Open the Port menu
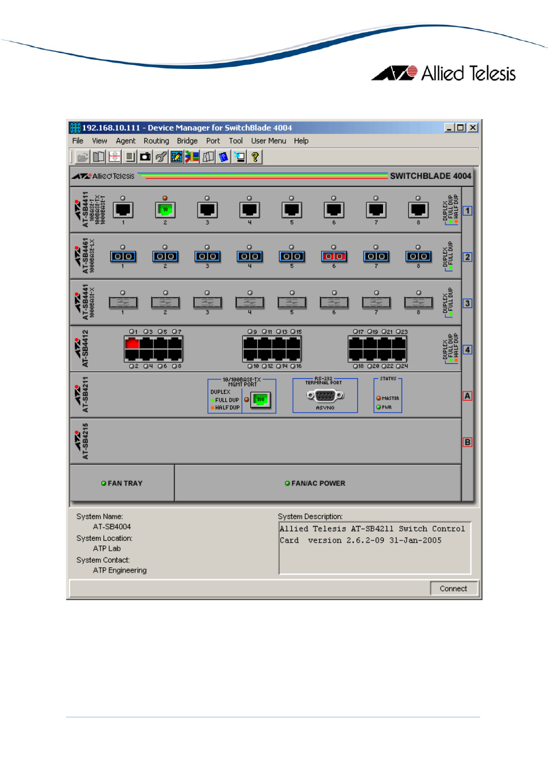 coord(213,141)
